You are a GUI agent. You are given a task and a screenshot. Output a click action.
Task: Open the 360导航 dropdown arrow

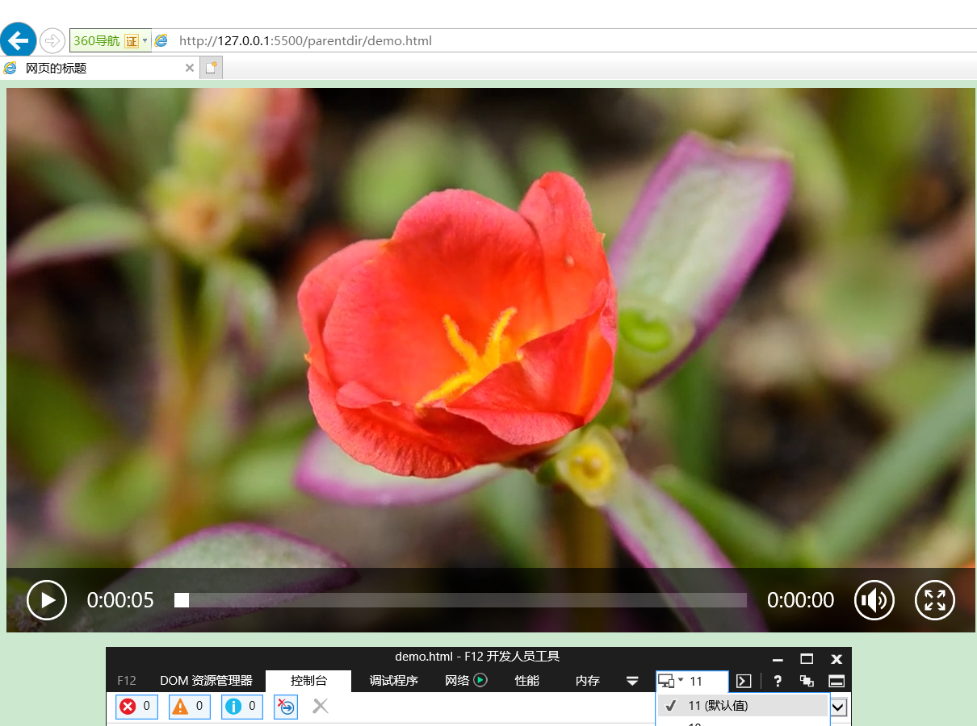pyautogui.click(x=145, y=40)
